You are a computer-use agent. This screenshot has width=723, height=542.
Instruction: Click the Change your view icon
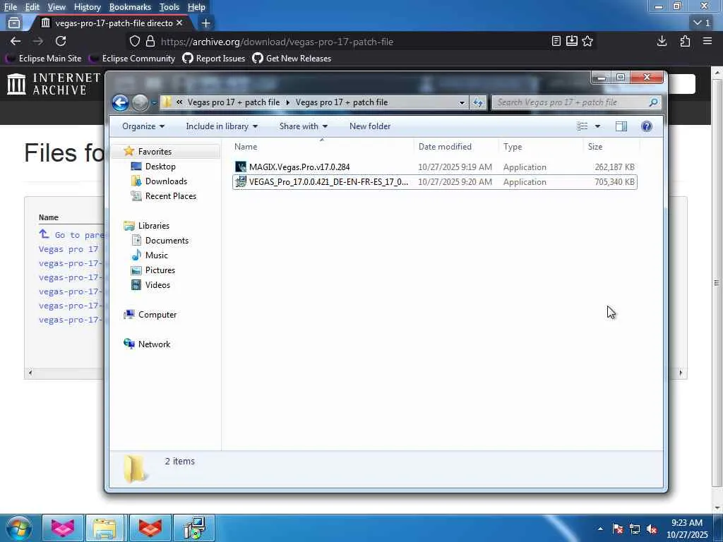(582, 126)
